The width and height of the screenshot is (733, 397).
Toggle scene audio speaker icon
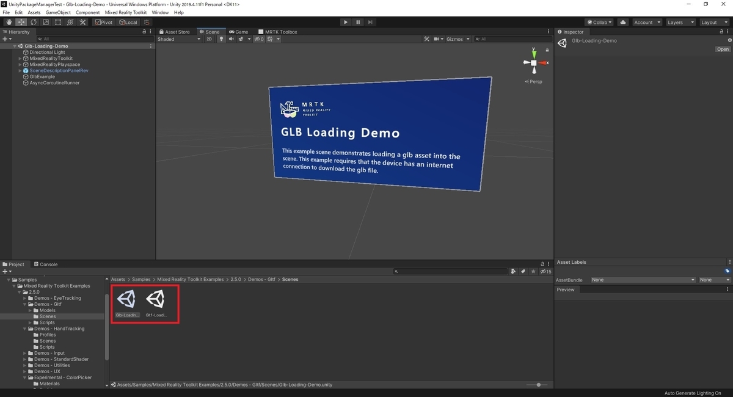231,39
